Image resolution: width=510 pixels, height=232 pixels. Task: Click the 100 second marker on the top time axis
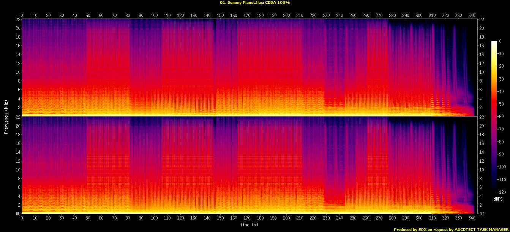(154, 16)
